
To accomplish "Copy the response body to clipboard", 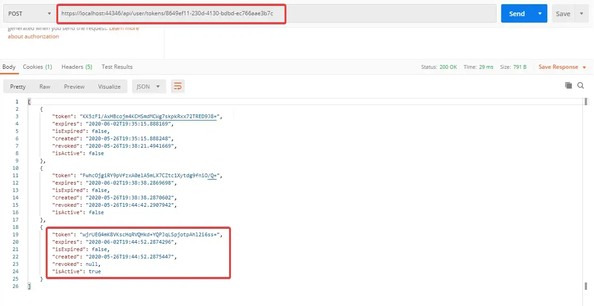I will pyautogui.click(x=569, y=85).
